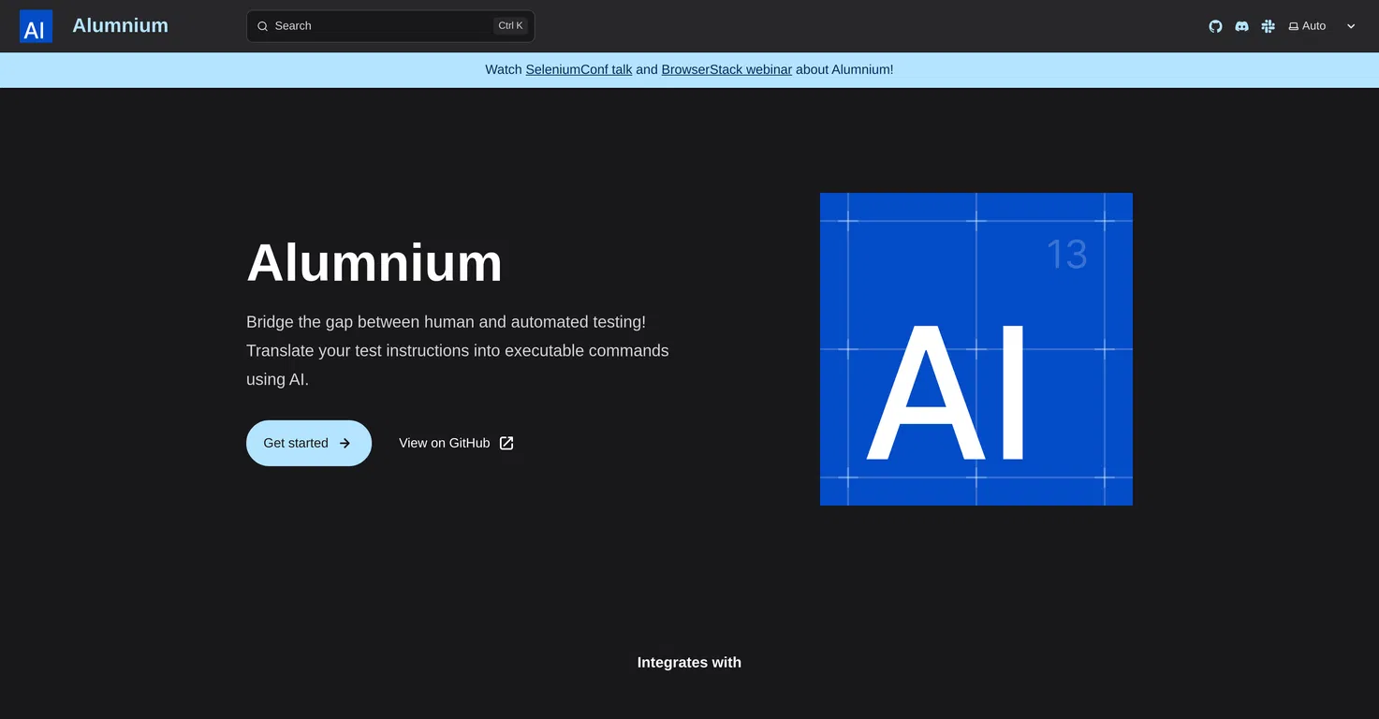This screenshot has height=719, width=1379.
Task: Expand the Auto theme dropdown
Action: pos(1322,26)
